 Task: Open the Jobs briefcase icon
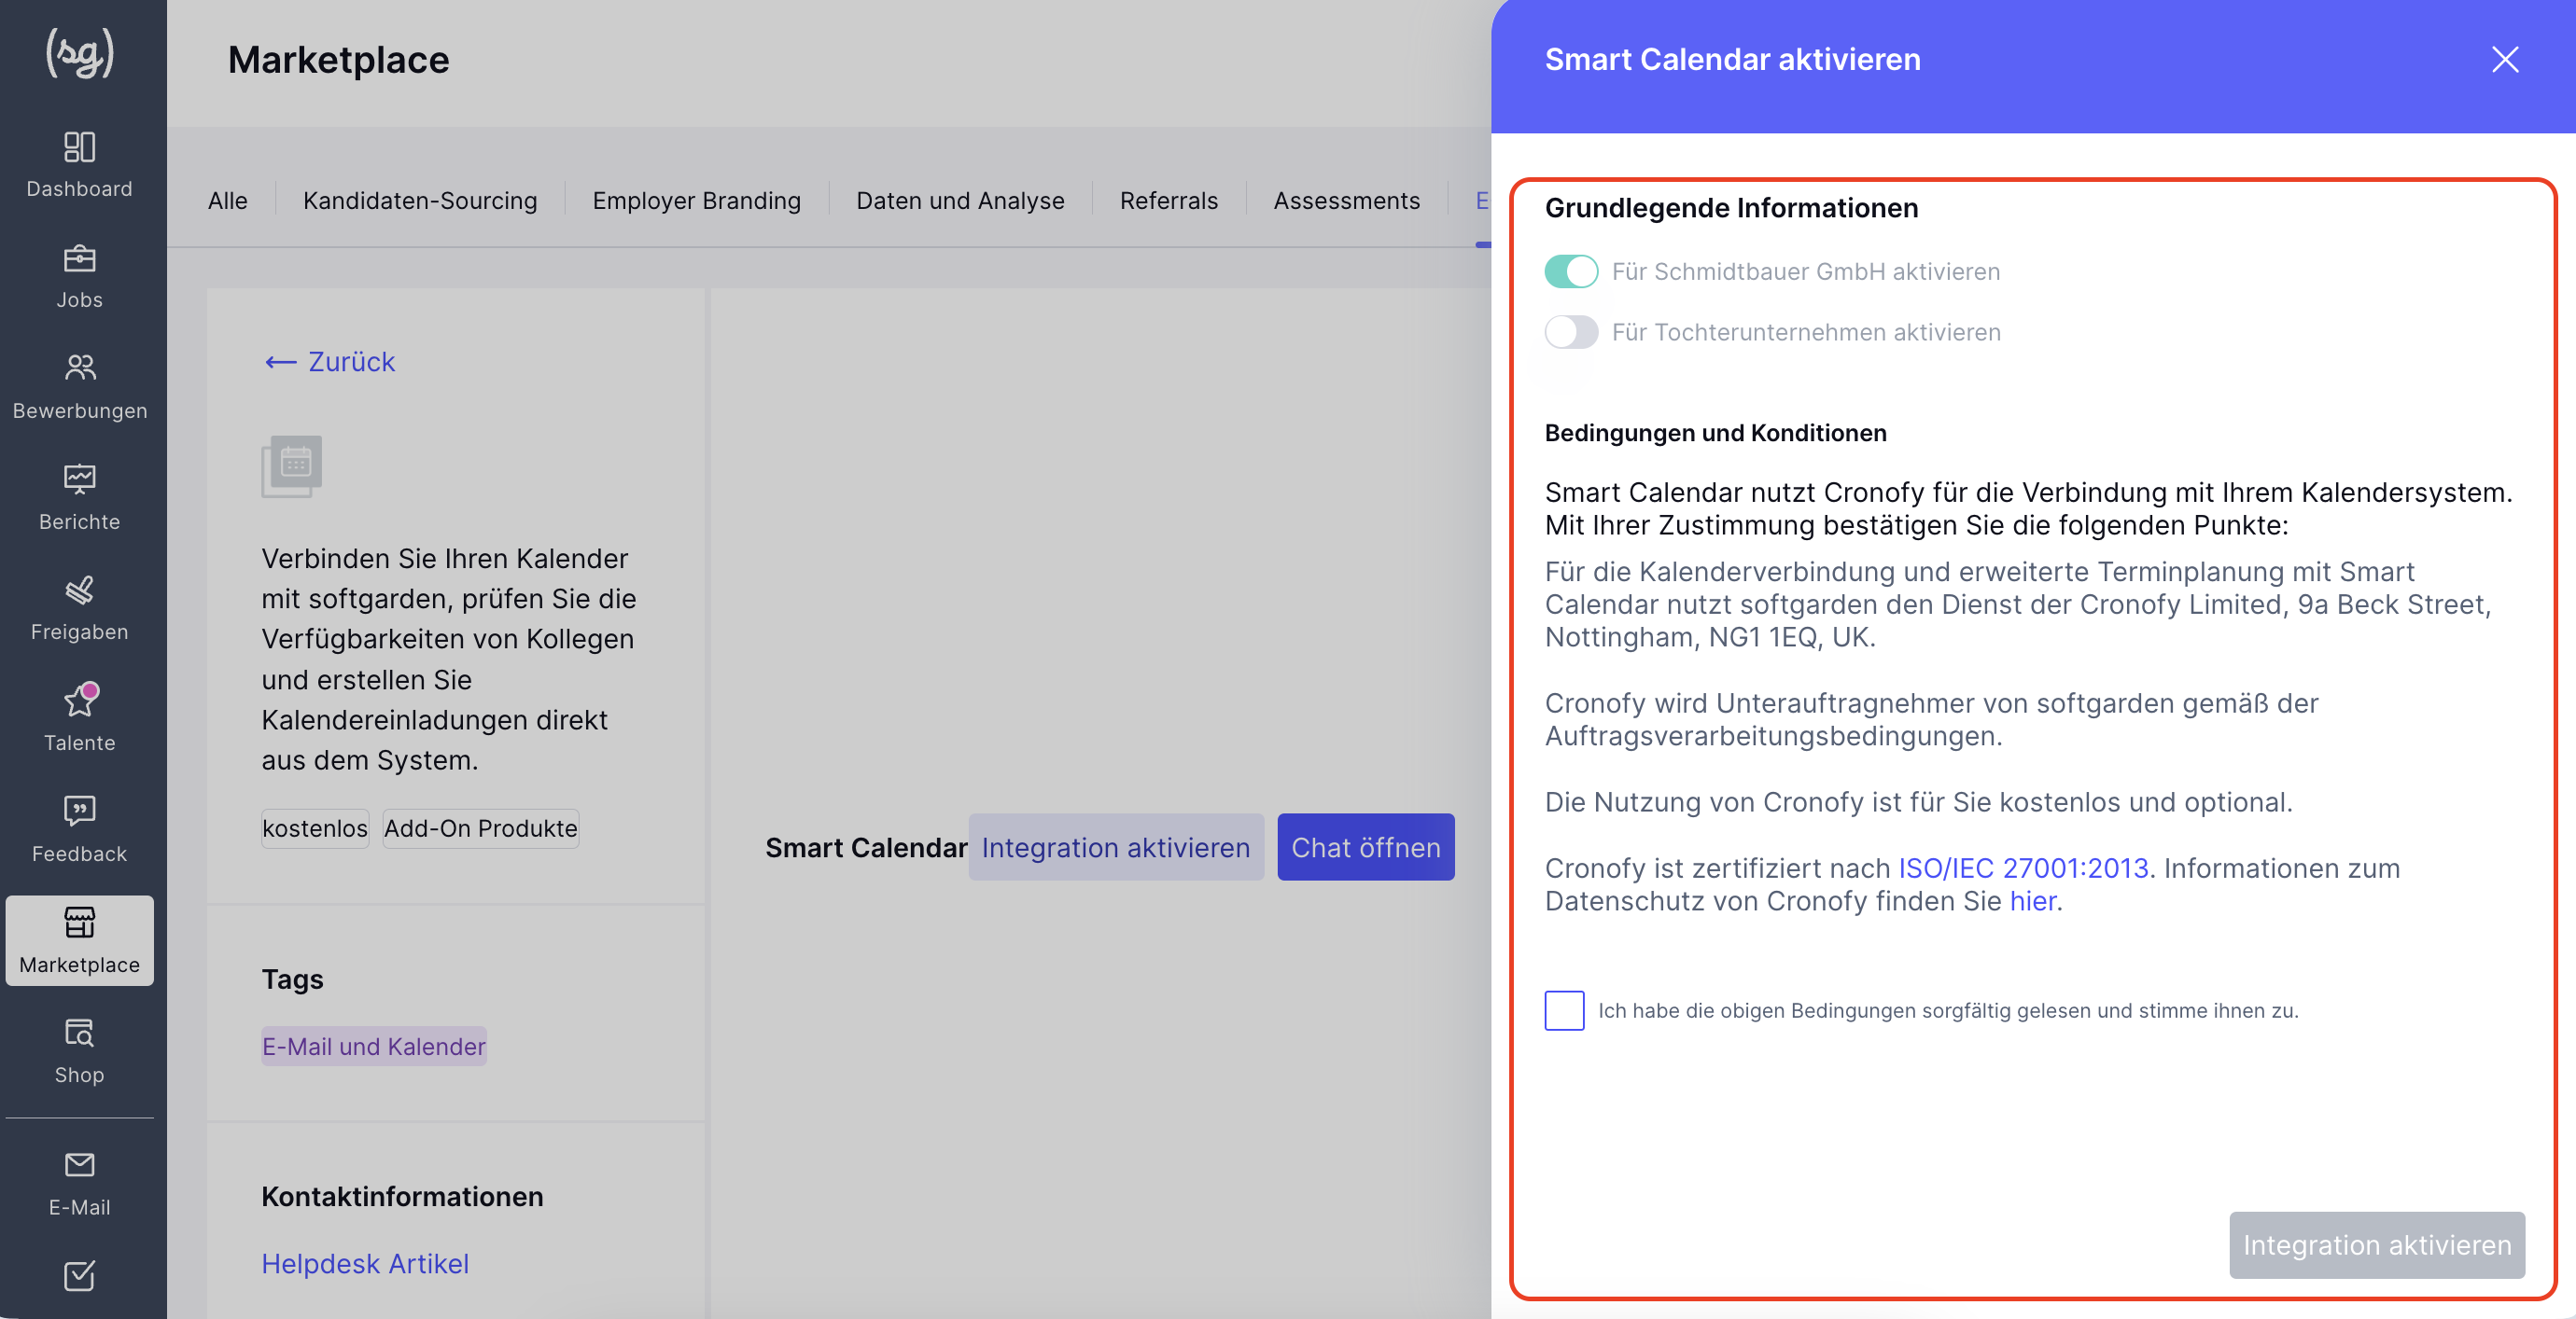pos(79,258)
